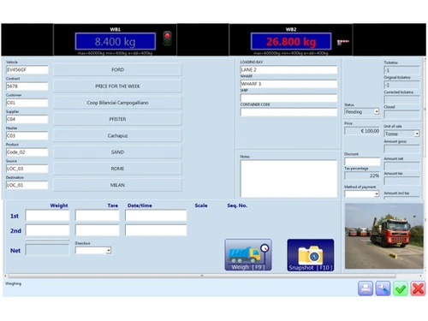Screen dimensions: 428x321
Task: Click the 1st Date/time field
Action: [156, 216]
